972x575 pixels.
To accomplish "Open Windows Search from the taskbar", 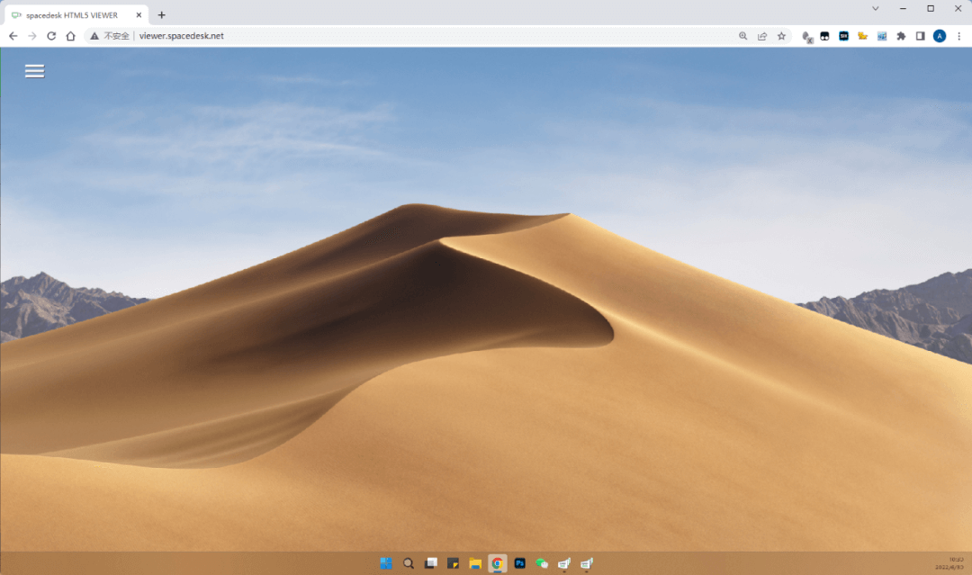I will click(409, 562).
